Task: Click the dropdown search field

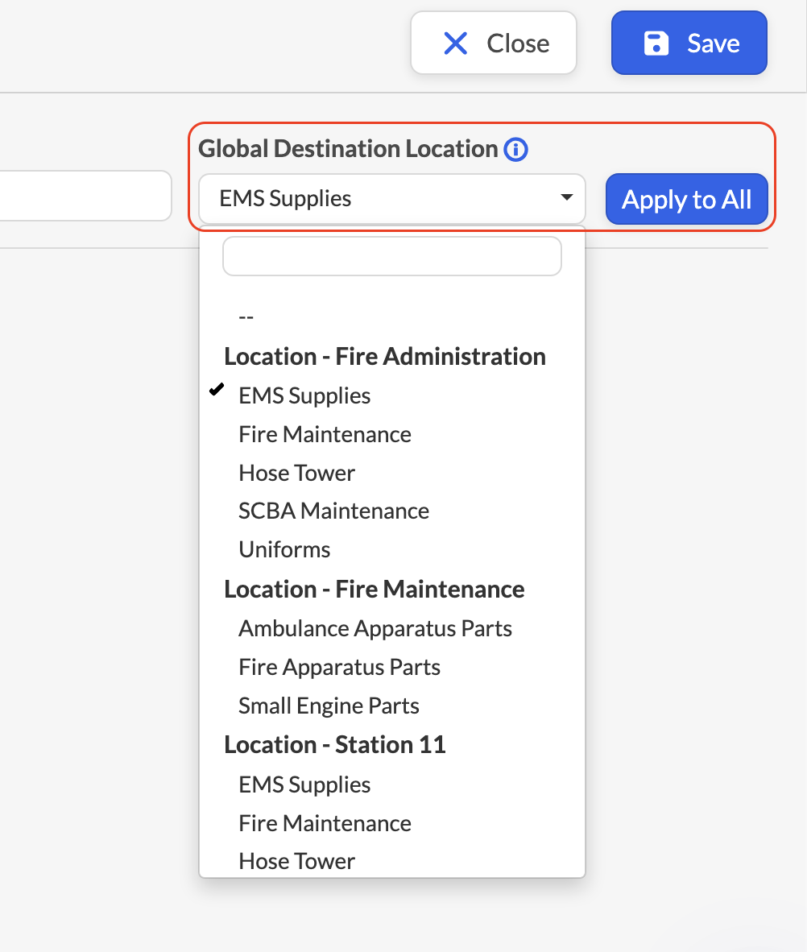Action: click(x=392, y=256)
